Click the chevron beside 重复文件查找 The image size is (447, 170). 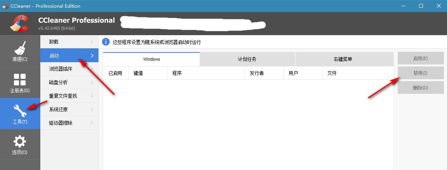[x=92, y=96]
